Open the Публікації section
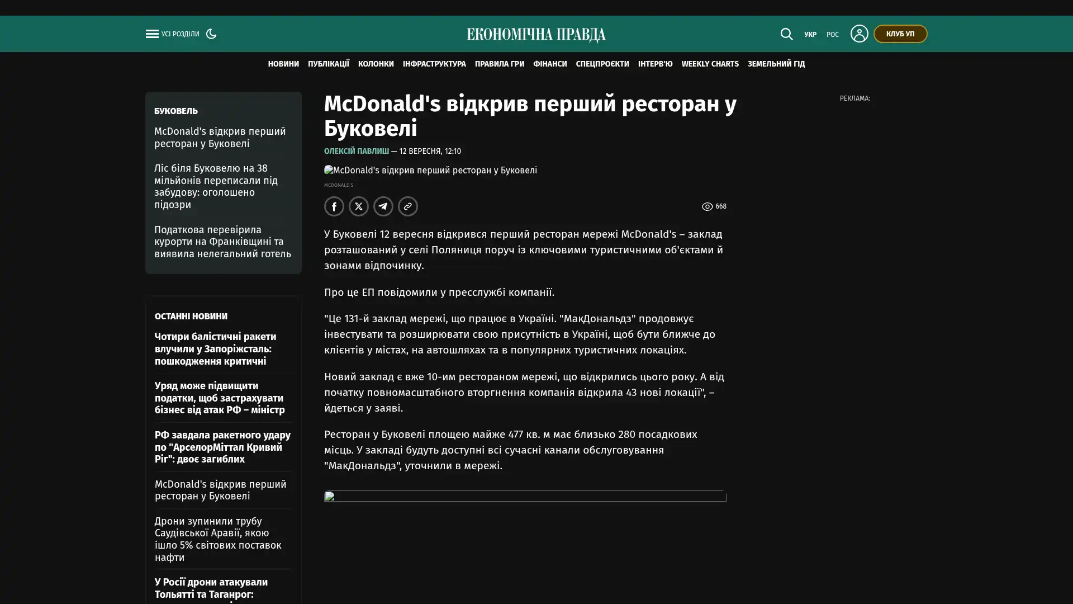The height and width of the screenshot is (604, 1073). [x=329, y=64]
